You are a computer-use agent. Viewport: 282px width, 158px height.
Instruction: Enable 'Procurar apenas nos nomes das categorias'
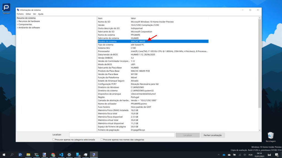102,139
